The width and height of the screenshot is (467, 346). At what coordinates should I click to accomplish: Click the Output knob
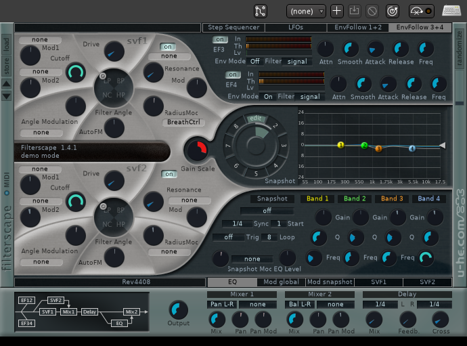[x=178, y=310]
